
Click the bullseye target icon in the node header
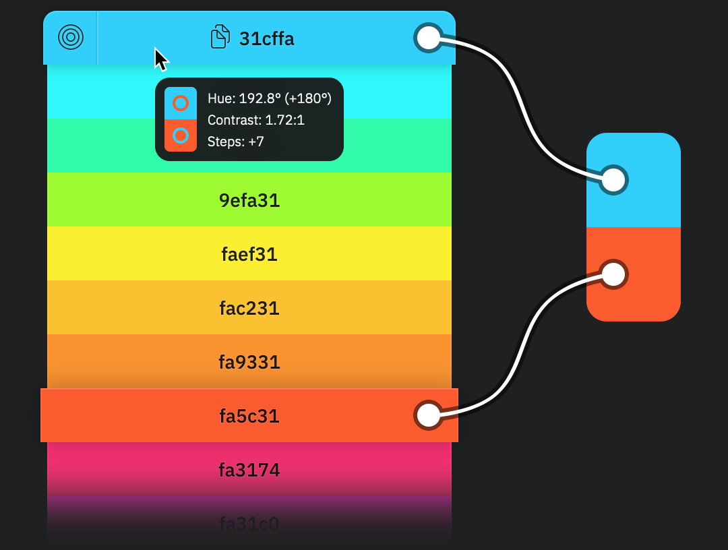coord(69,38)
